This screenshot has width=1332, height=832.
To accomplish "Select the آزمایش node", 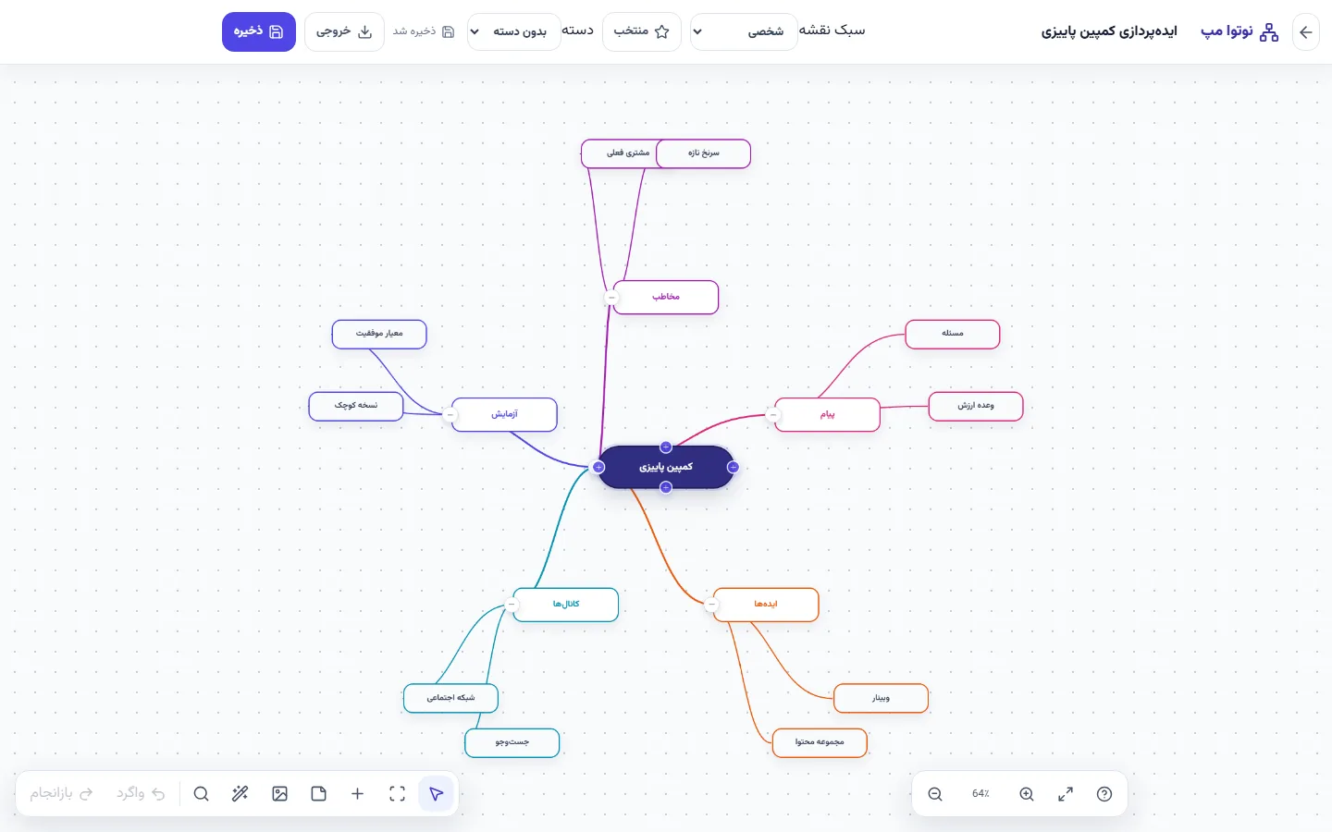I will [504, 415].
